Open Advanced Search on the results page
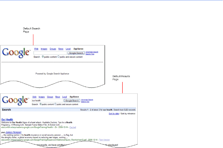Viewport: 223px width, 148px height. pos(87,100)
